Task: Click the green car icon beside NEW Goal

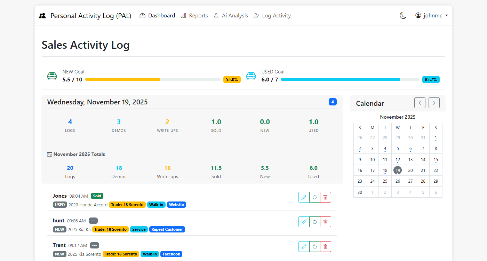Action: (52, 76)
